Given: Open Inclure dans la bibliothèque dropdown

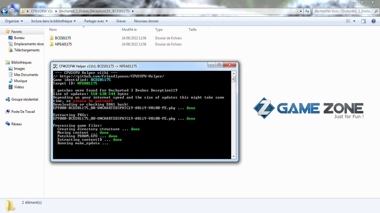Looking at the screenshot, I should click(53, 21).
